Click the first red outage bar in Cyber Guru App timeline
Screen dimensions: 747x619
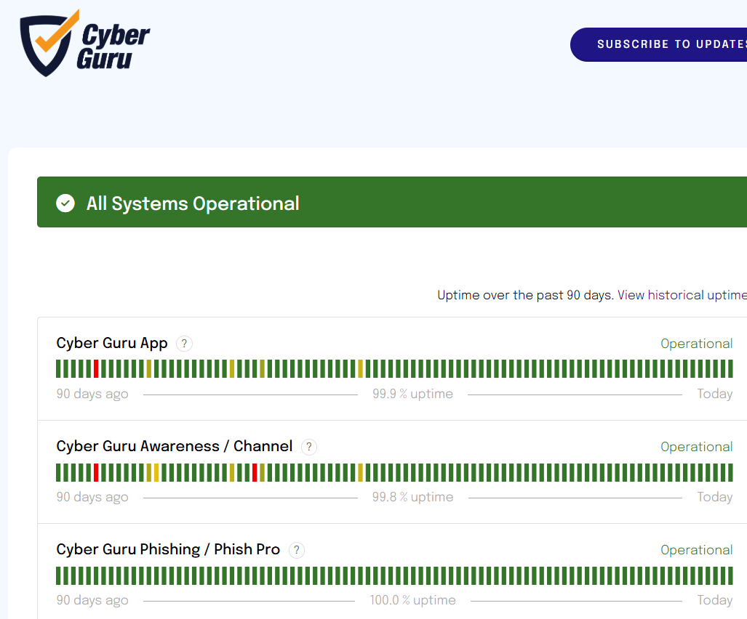tap(96, 369)
